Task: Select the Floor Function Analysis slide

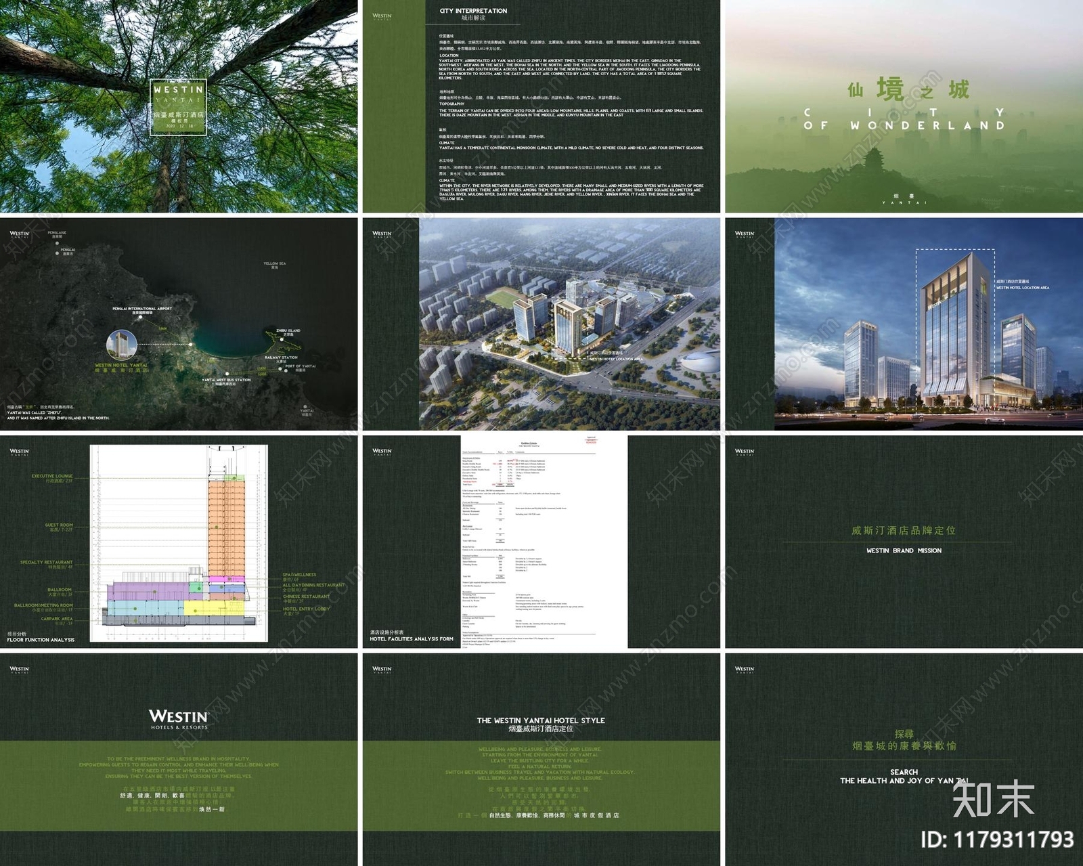Action: pos(179,542)
